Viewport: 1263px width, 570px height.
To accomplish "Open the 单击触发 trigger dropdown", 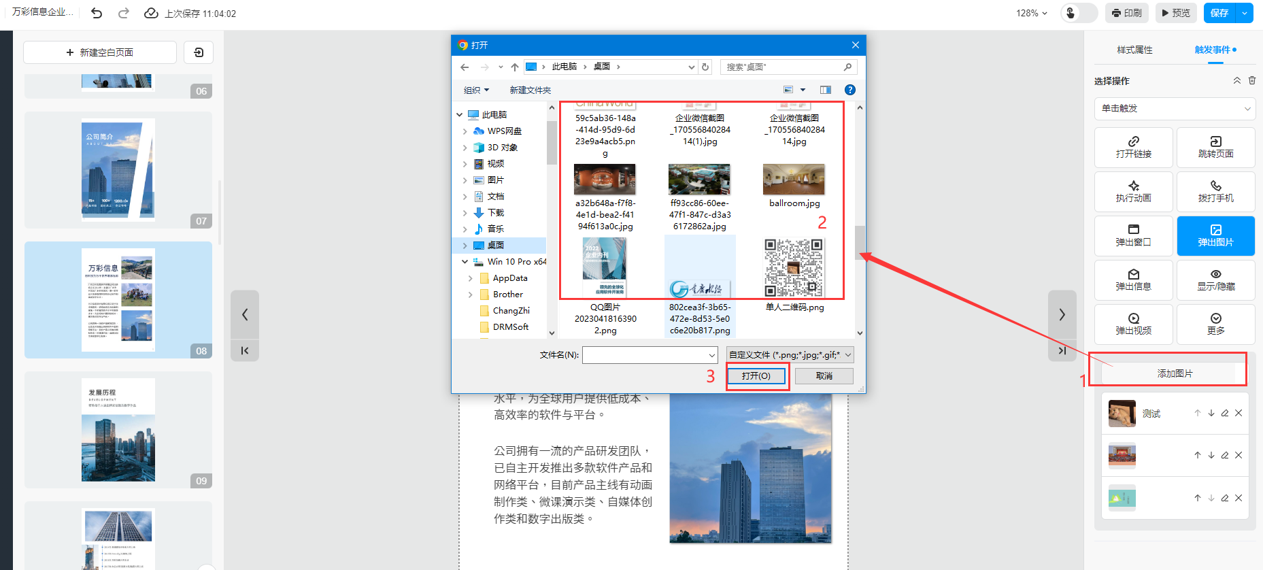I will 1175,108.
